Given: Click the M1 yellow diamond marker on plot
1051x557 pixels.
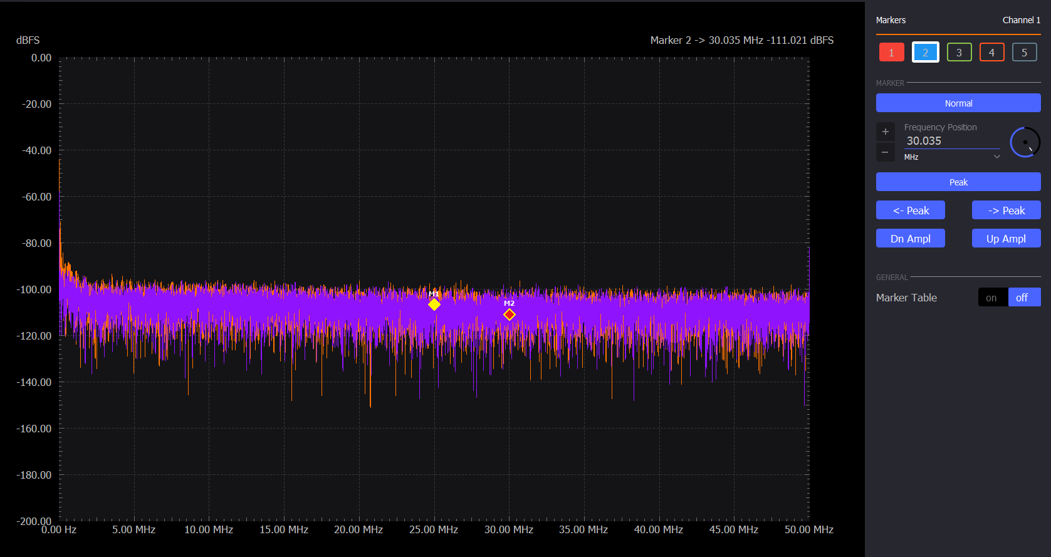Looking at the screenshot, I should point(434,305).
